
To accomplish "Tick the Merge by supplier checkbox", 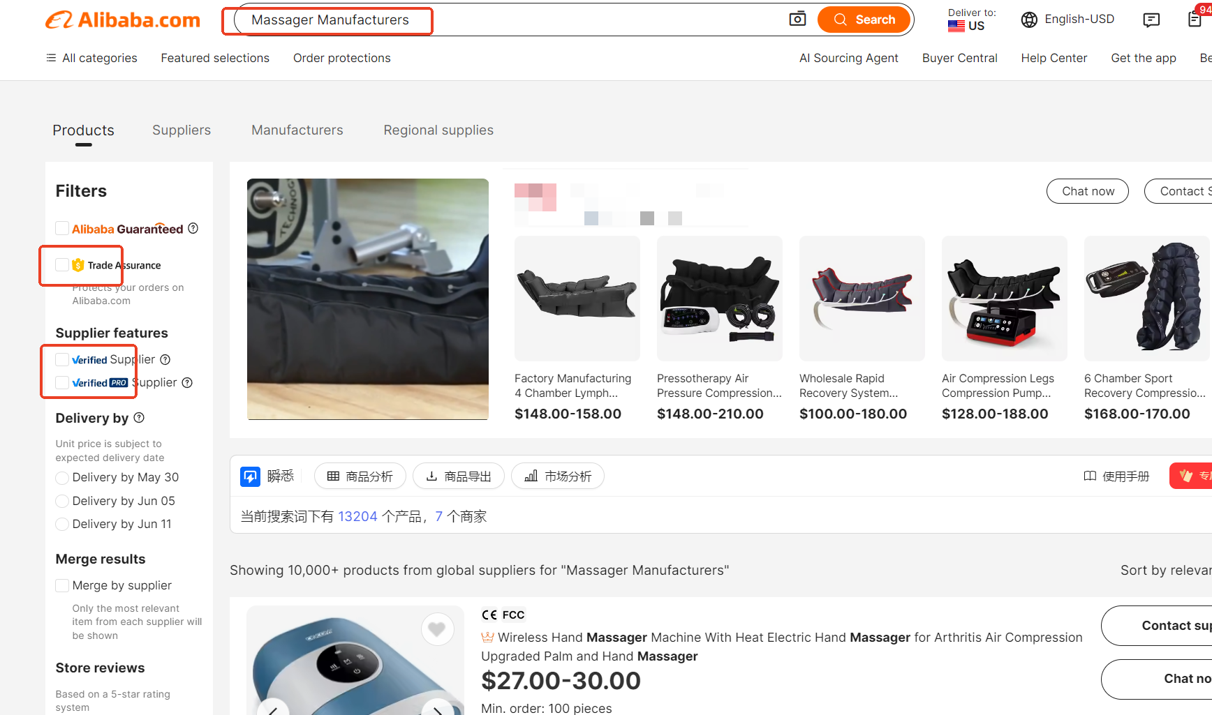I will (x=62, y=585).
